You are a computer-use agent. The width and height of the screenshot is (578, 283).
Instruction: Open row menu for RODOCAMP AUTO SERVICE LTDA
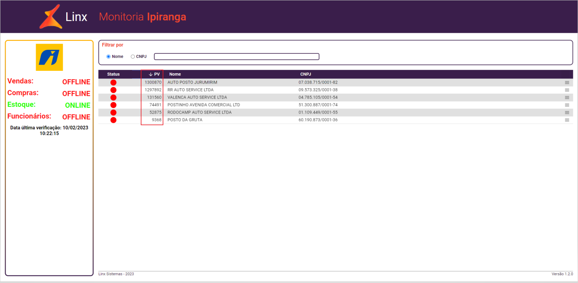[567, 112]
